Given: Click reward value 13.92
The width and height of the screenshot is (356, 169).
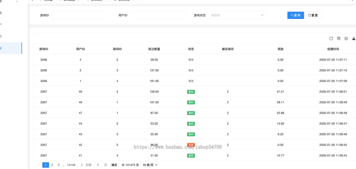Looking at the screenshot, I should coord(280,124).
